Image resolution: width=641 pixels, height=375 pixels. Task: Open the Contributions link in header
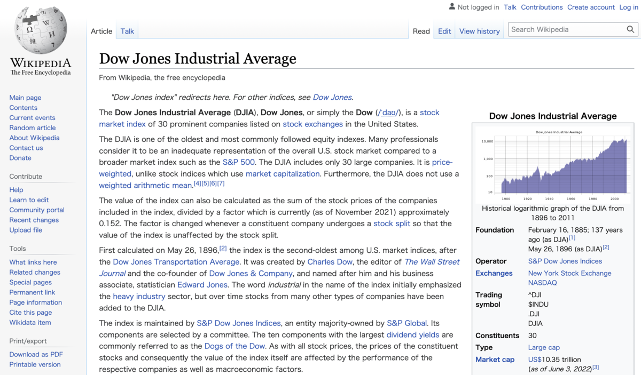(542, 7)
